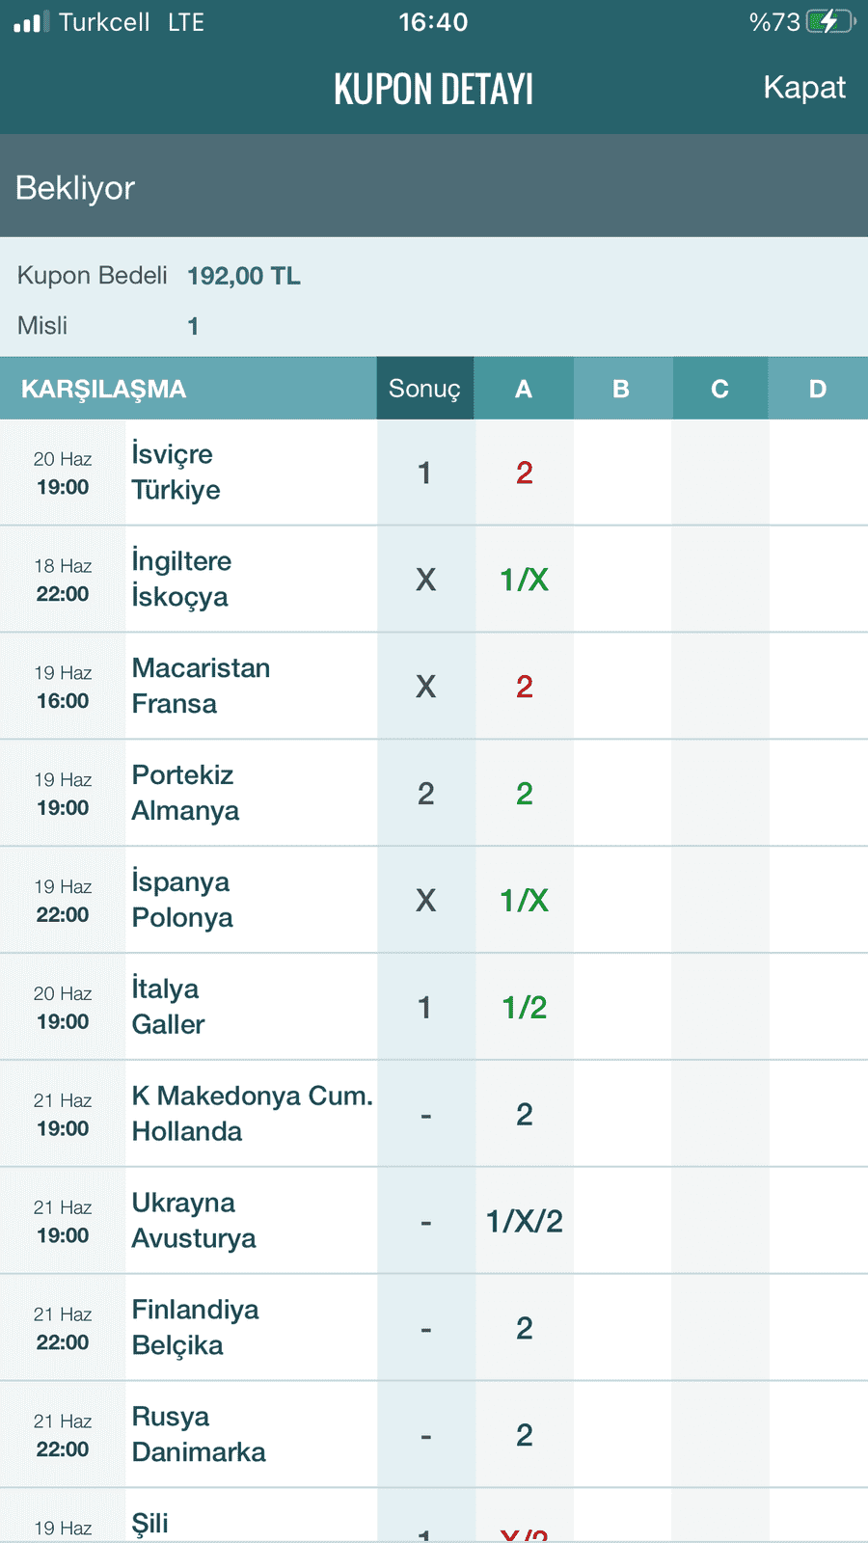The width and height of the screenshot is (868, 1543).
Task: Tap the KARŞILAŞMA column header
Action: (103, 389)
